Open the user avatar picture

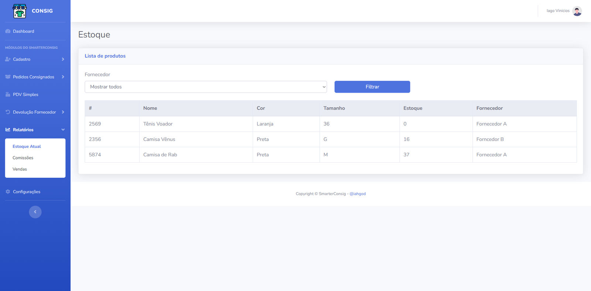(577, 11)
